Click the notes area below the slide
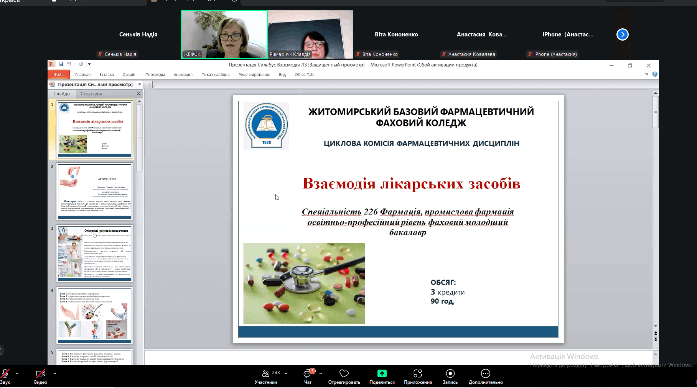This screenshot has width=697, height=388. [x=398, y=357]
